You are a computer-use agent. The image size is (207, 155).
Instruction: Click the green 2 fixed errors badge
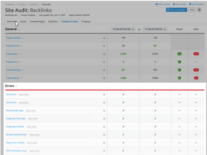pyautogui.click(x=179, y=62)
